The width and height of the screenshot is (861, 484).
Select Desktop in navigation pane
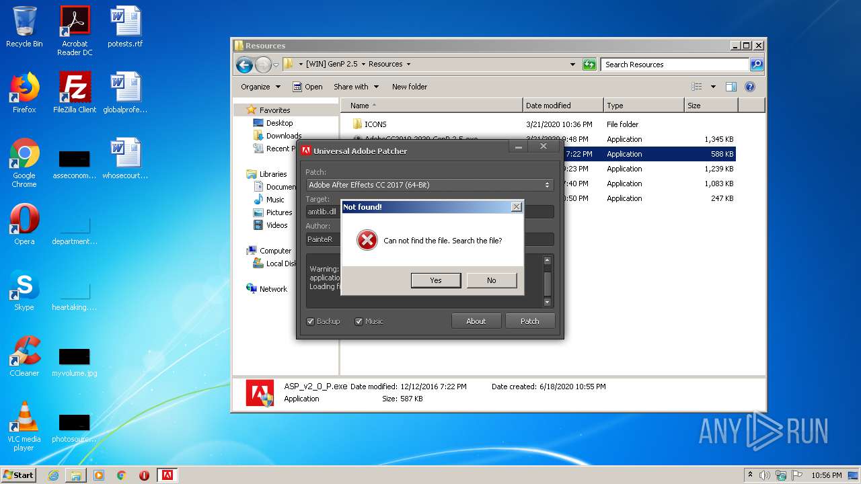[x=279, y=123]
